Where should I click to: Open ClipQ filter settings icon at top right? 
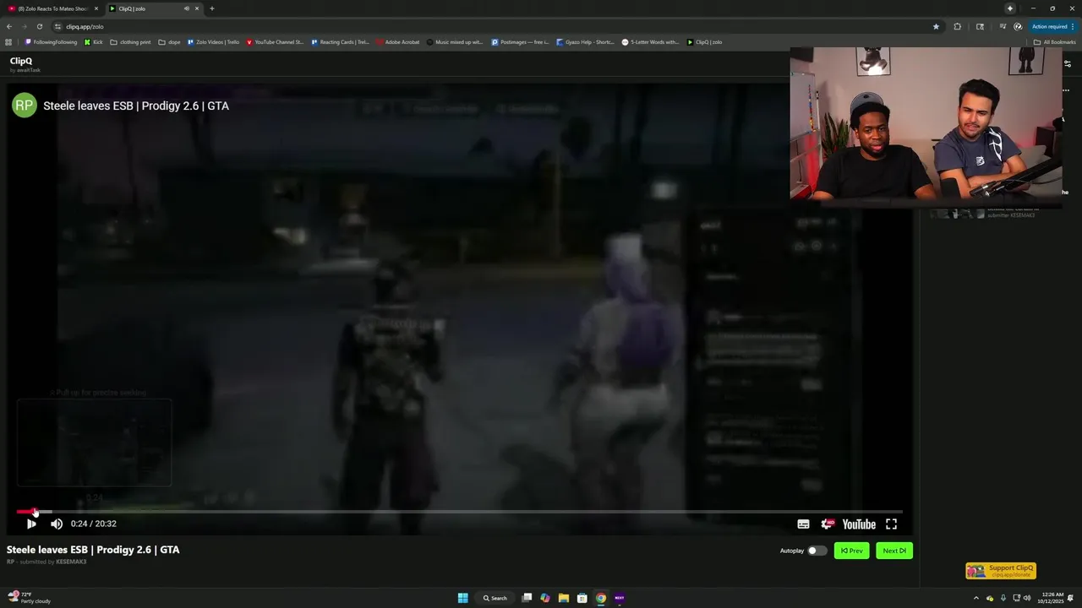pyautogui.click(x=1067, y=63)
